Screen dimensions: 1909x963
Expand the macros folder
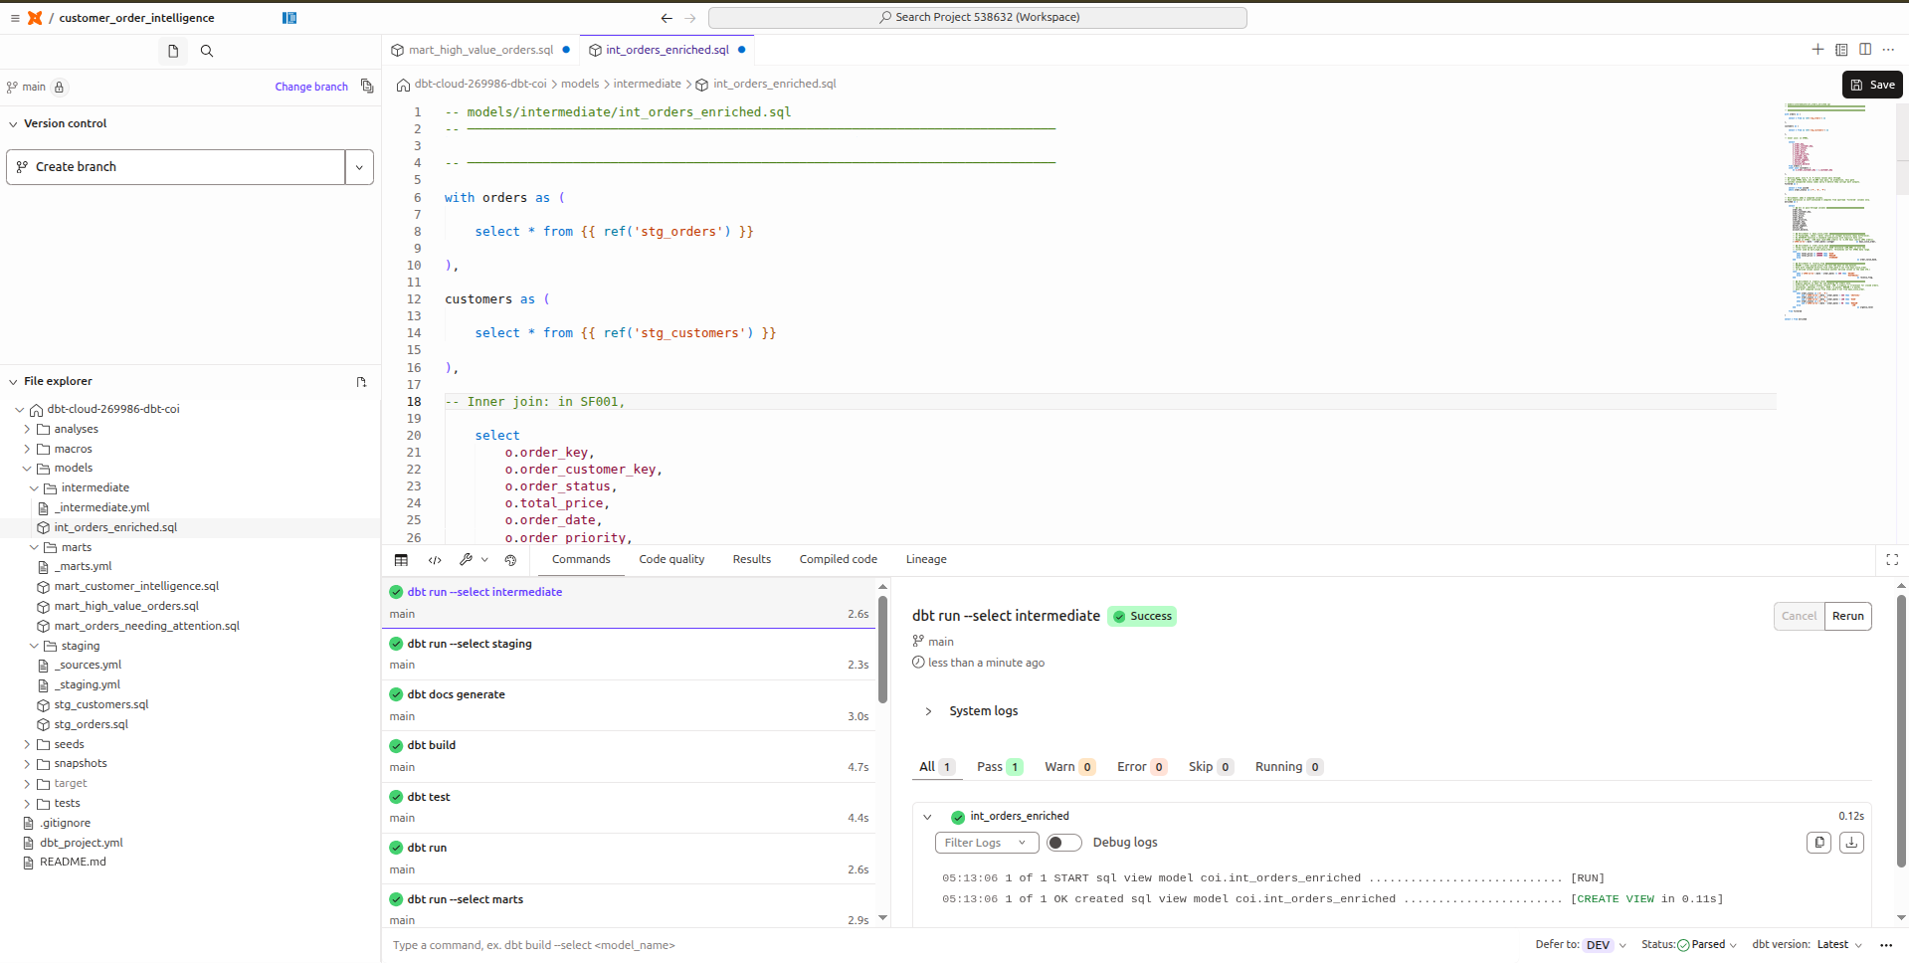27,450
